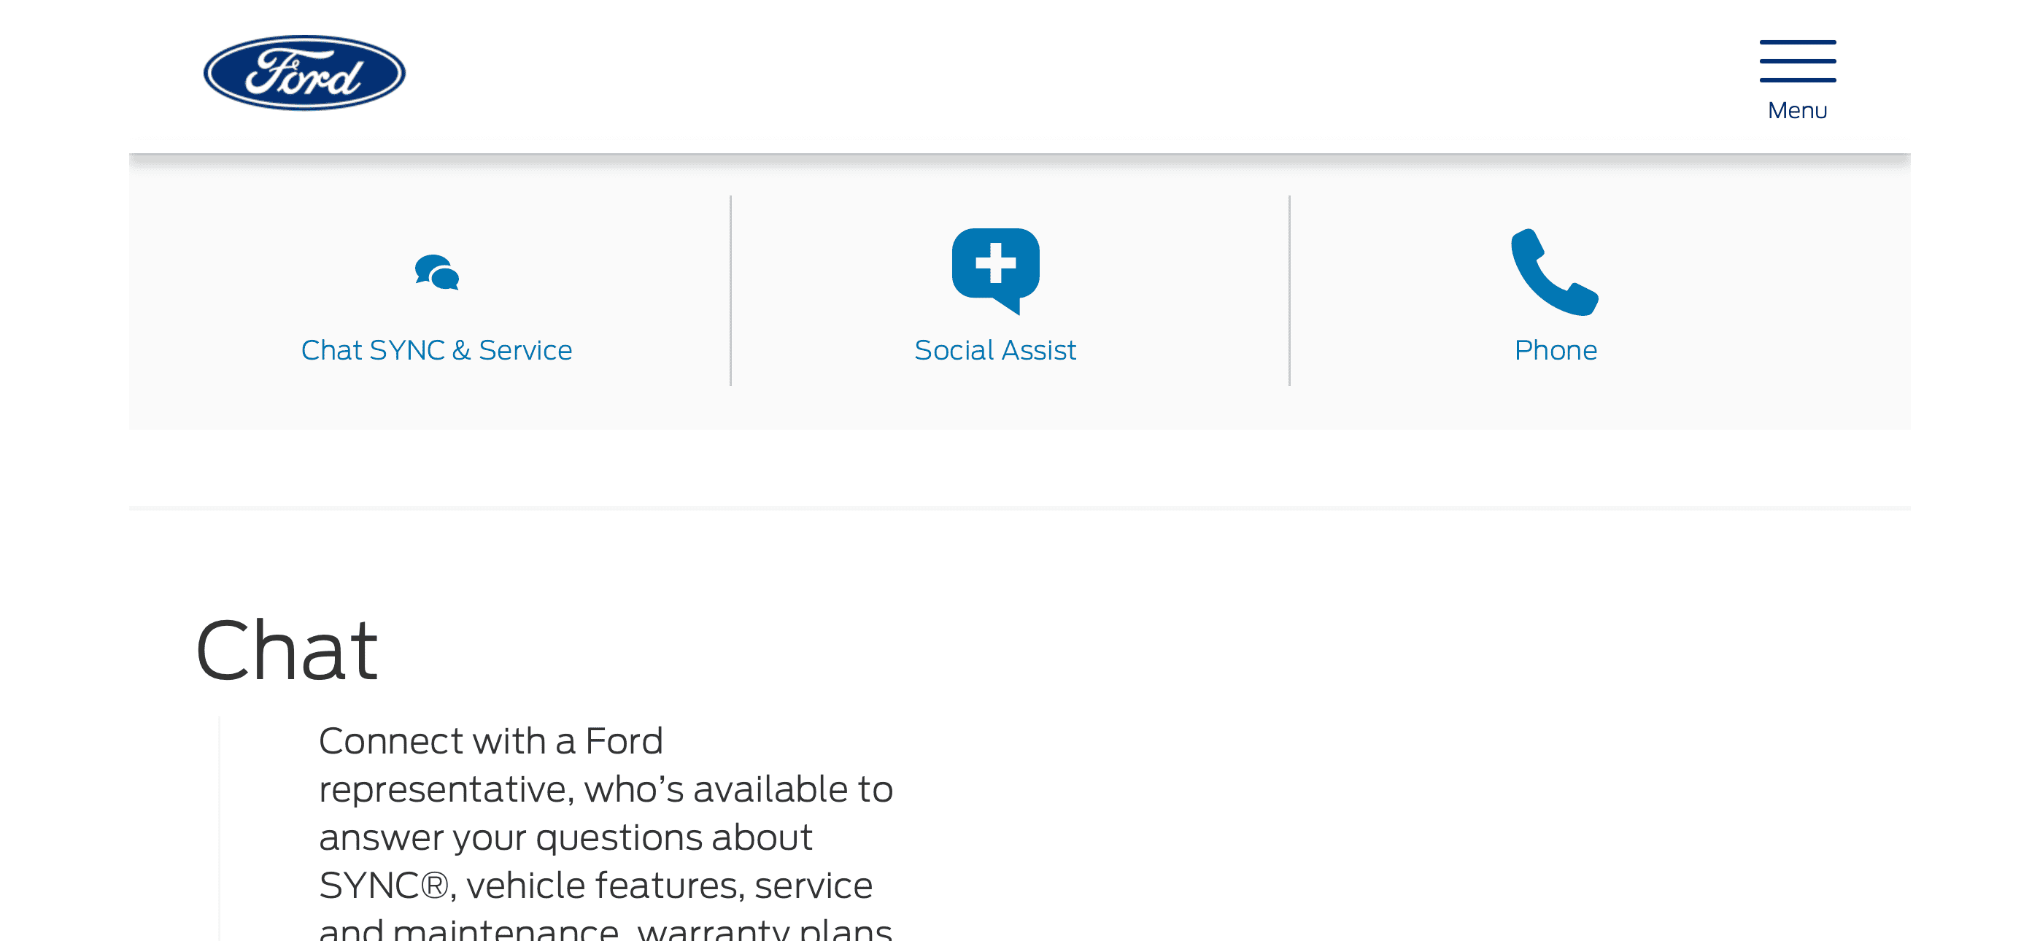
Task: Click the bottom line of hamburger menu icon
Action: (x=1798, y=80)
